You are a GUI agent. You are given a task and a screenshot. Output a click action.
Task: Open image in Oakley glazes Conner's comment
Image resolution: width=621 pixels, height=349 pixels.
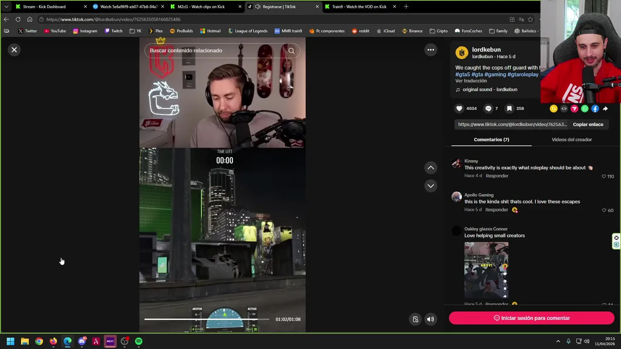(x=486, y=270)
